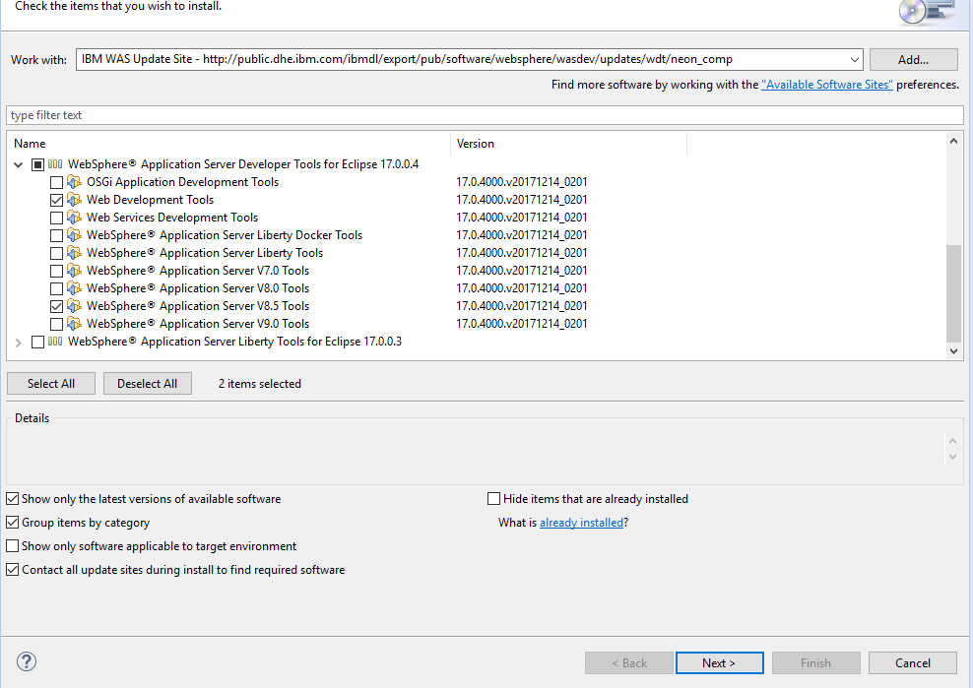Click the Cancel button
The width and height of the screenshot is (973, 688).
pos(913,662)
